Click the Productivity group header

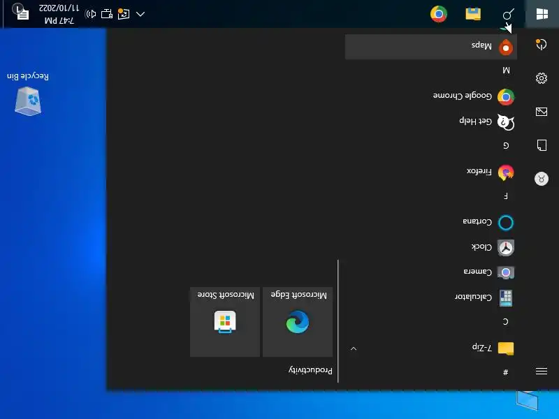310,370
